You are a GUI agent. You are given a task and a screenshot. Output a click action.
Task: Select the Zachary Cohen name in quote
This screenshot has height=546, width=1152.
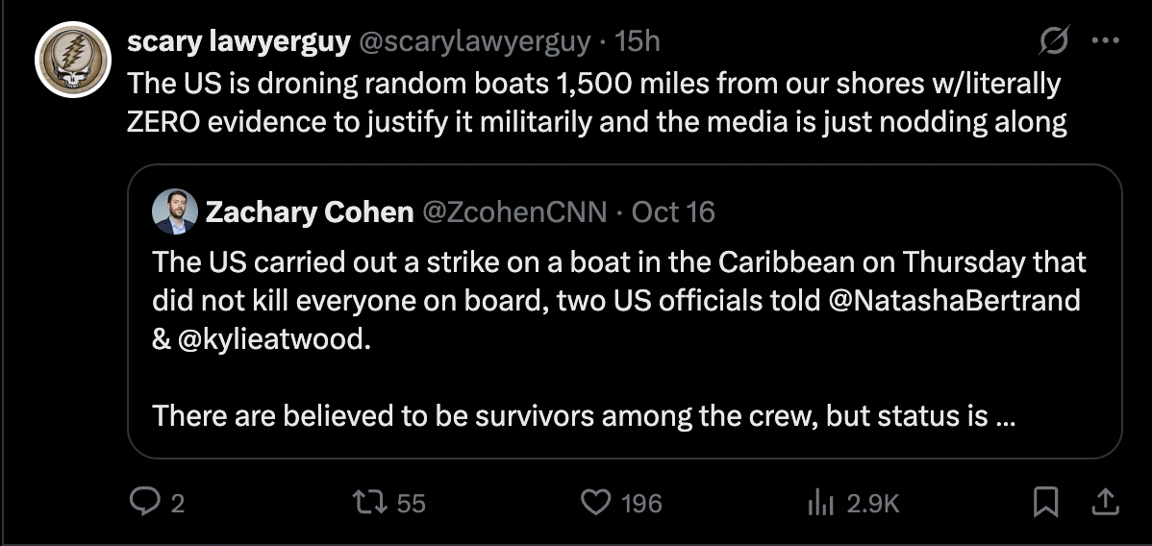(x=309, y=211)
